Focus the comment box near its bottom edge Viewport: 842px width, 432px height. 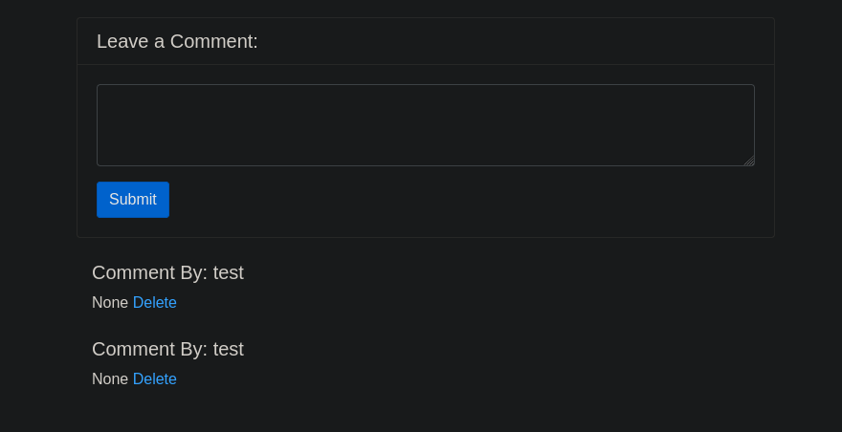pyautogui.click(x=425, y=160)
